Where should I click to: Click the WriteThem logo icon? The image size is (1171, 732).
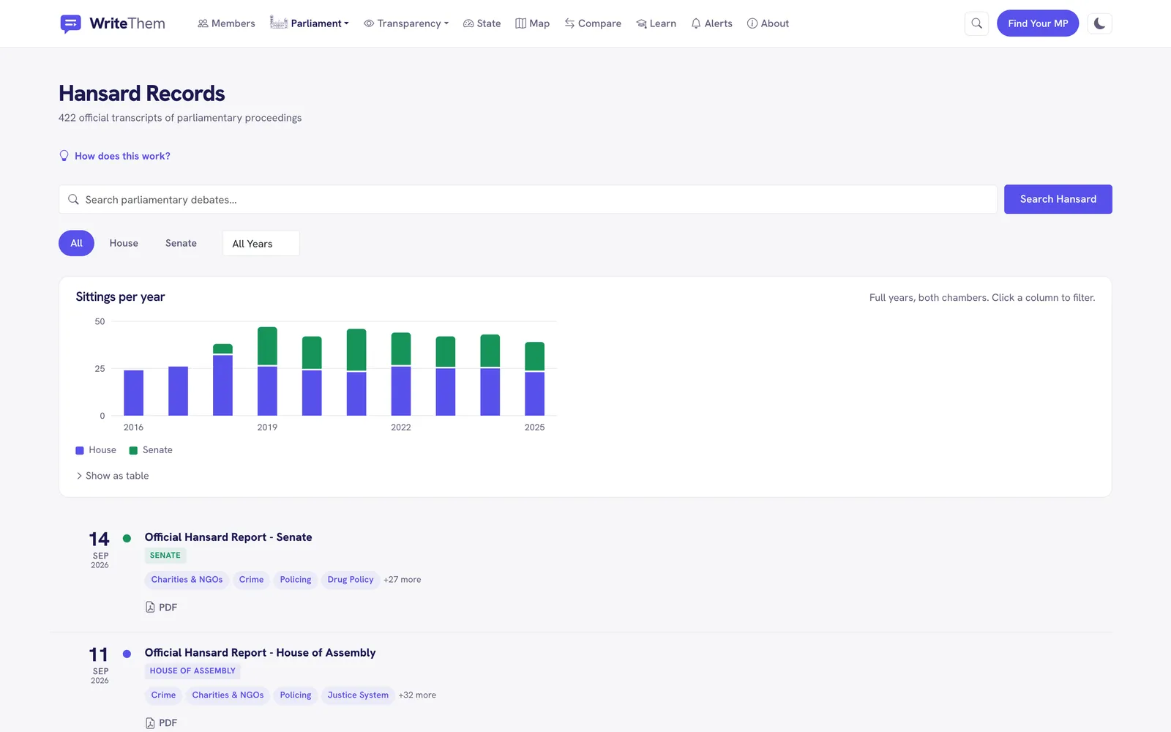point(70,23)
